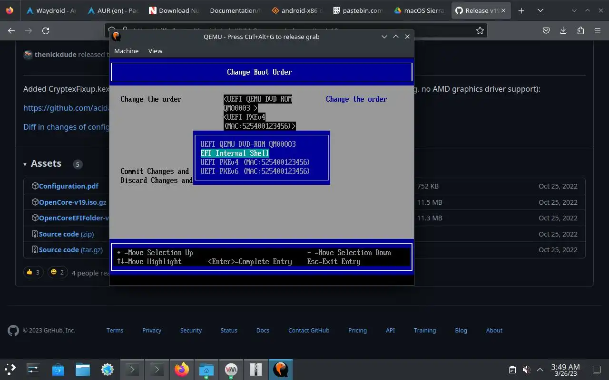Open a new Firefox tab
The height and width of the screenshot is (380, 609).
[521, 10]
